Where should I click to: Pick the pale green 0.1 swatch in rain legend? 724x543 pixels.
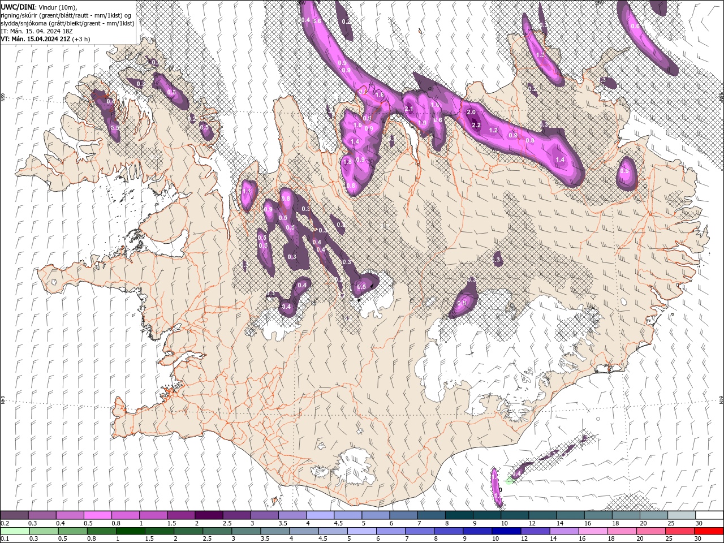[x=14, y=531]
